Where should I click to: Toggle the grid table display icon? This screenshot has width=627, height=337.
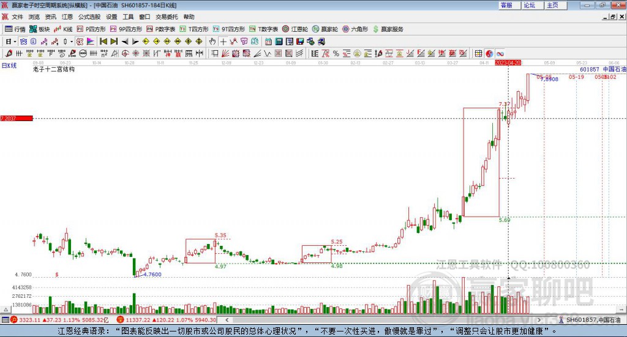(x=478, y=53)
